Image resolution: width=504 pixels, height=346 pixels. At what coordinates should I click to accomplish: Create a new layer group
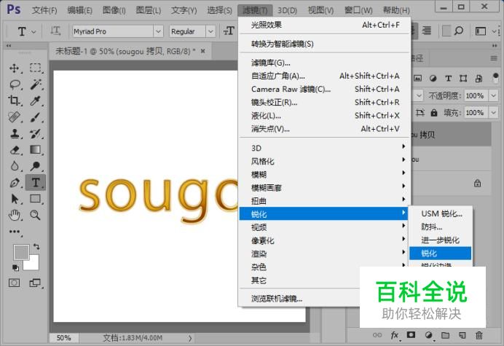click(445, 335)
